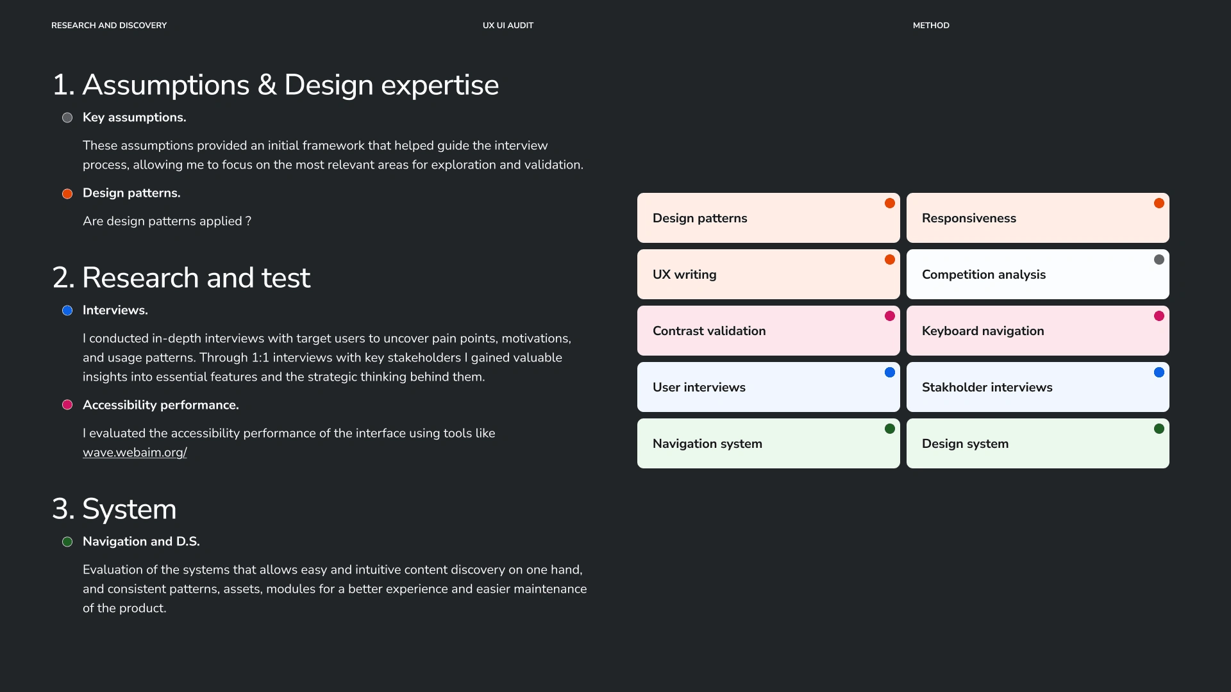Click the RESEARCH AND DISCOVERY header label
This screenshot has width=1231, height=692.
109,26
